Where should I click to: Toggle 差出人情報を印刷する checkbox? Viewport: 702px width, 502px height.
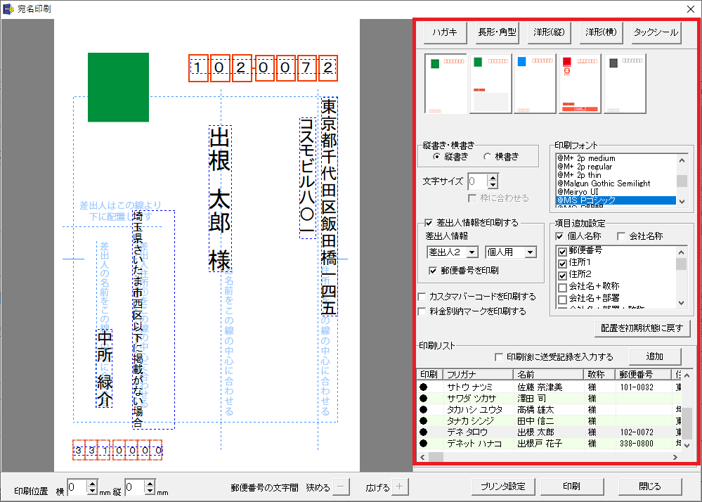(429, 223)
